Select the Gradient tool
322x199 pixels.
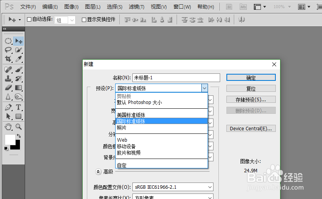[18, 88]
